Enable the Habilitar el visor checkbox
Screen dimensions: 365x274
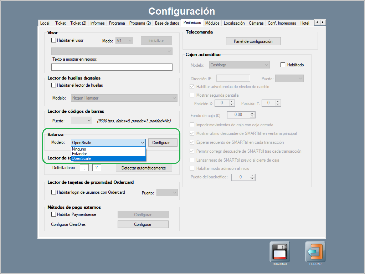[54, 40]
